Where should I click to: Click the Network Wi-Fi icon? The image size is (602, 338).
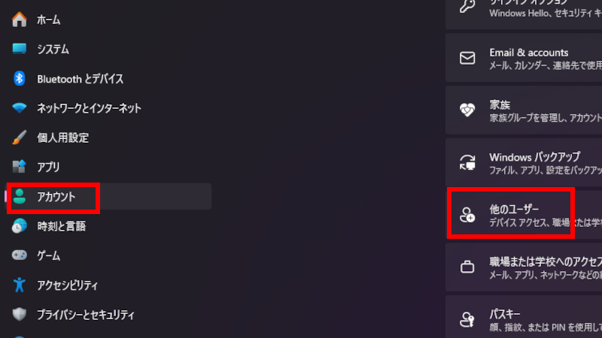(20, 108)
